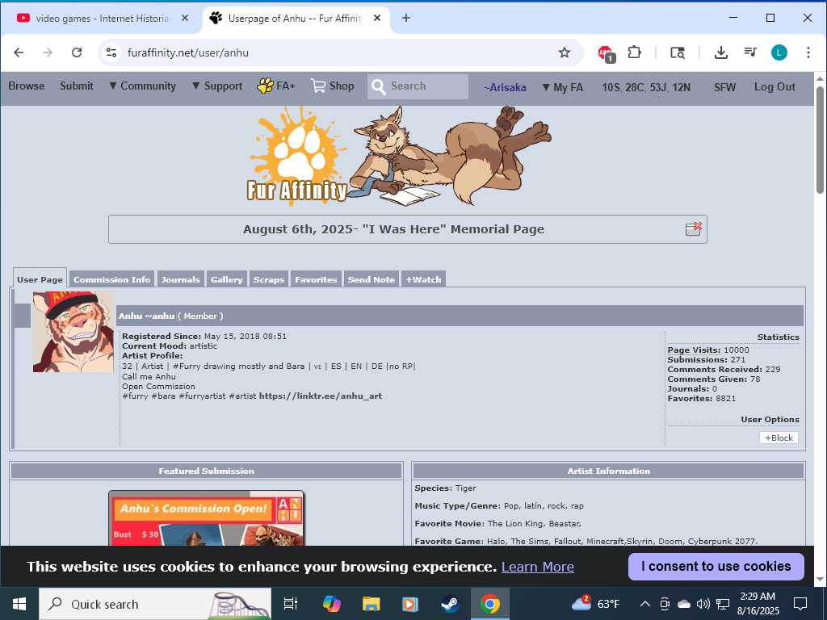827x620 pixels.
Task: Click the search magnifier icon
Action: tap(378, 86)
